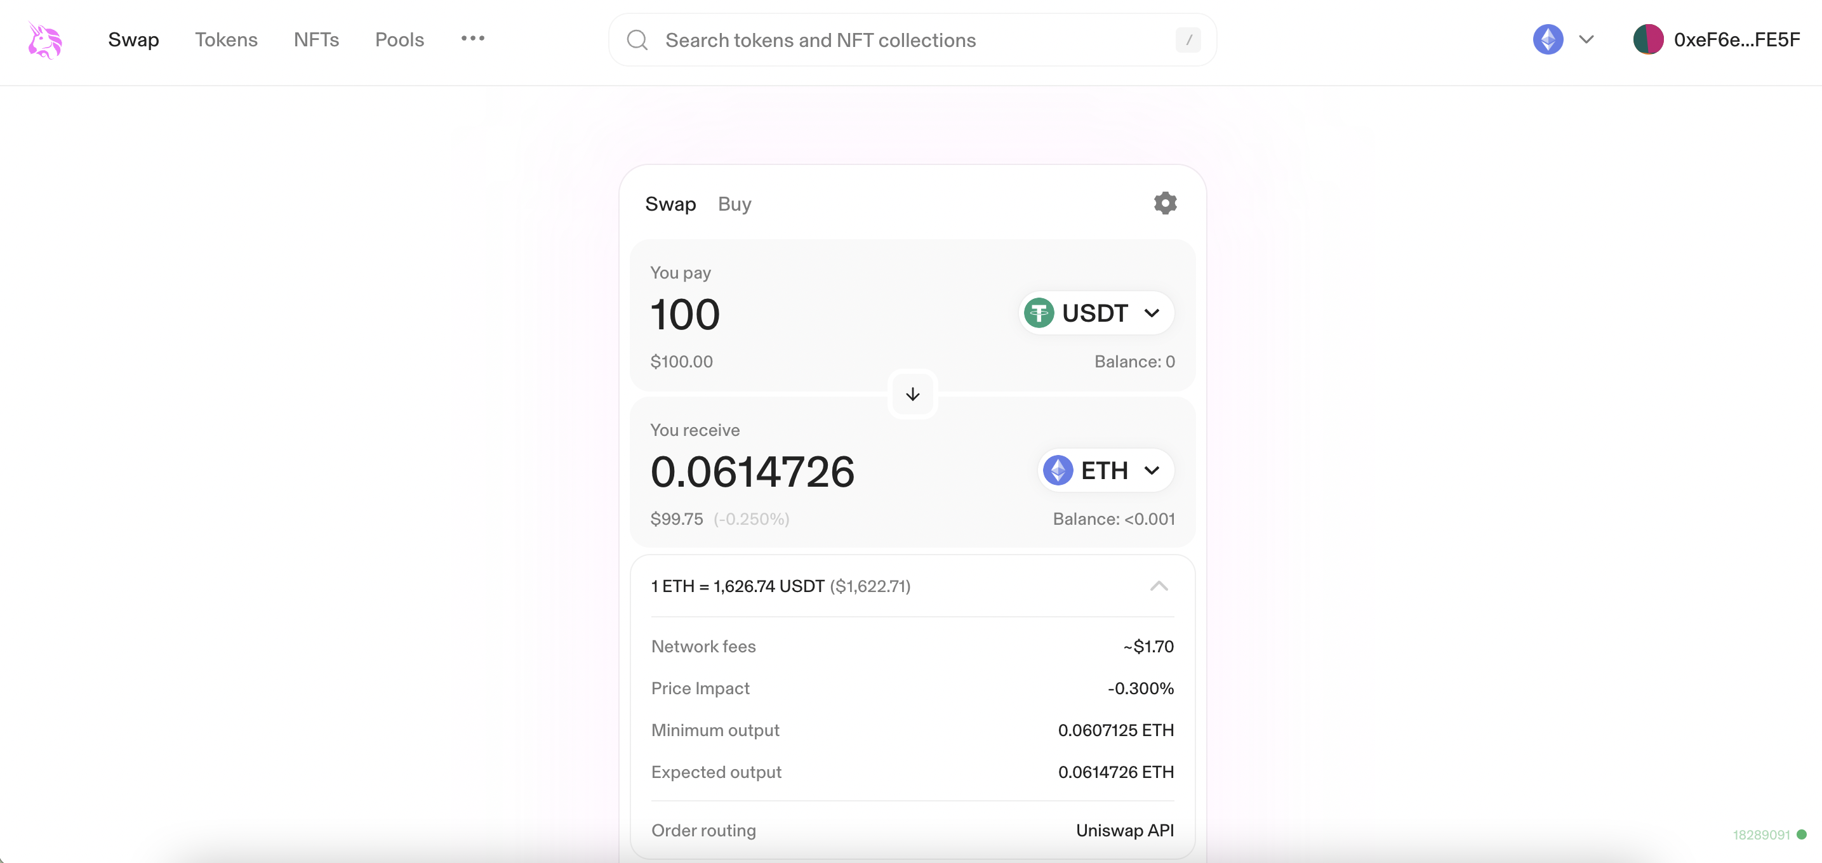Open swap settings gear icon

pos(1165,204)
